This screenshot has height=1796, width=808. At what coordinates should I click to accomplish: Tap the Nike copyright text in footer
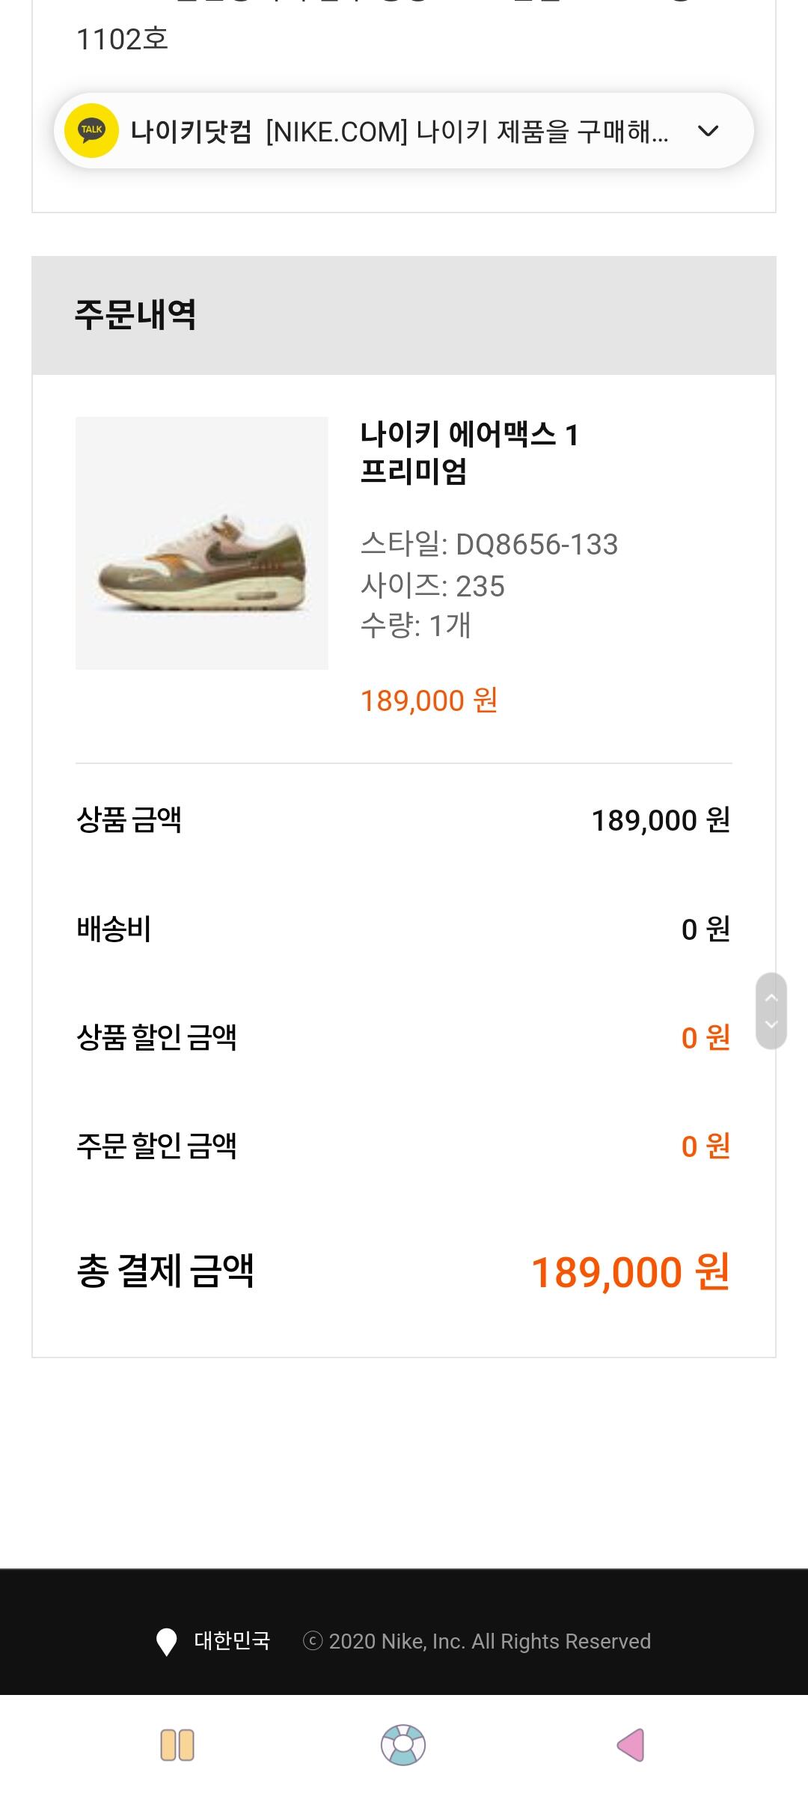pos(477,1641)
